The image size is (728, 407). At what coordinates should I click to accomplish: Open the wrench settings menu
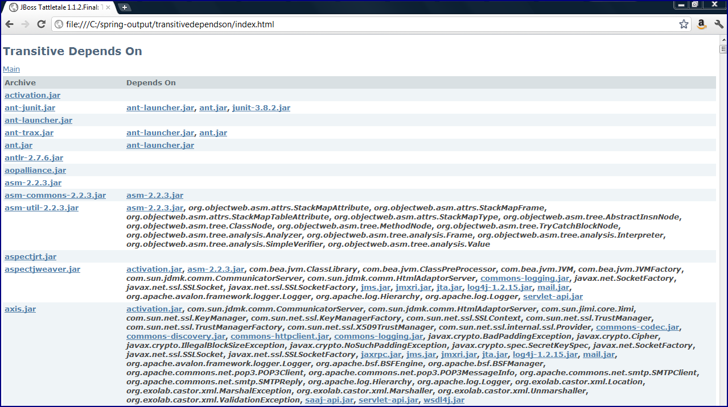(718, 24)
